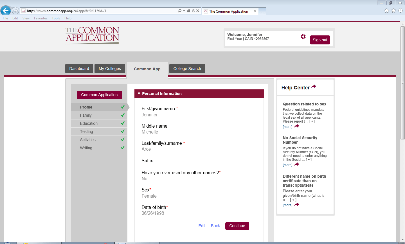Open [more] for Different name on birth certificate
This screenshot has width=405, height=244.
click(287, 205)
